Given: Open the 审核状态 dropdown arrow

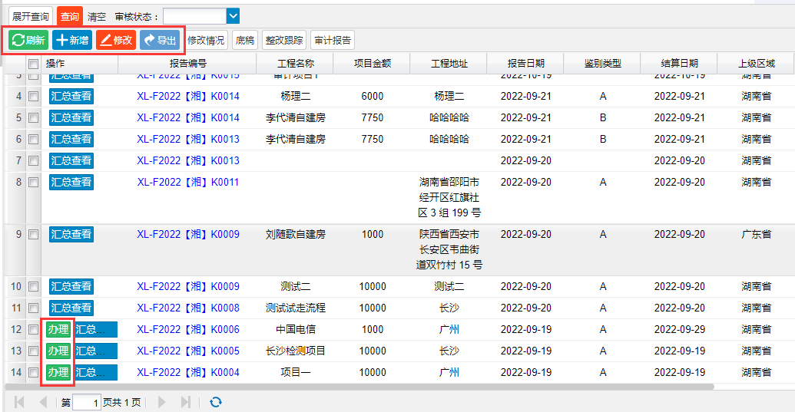Looking at the screenshot, I should [x=234, y=16].
